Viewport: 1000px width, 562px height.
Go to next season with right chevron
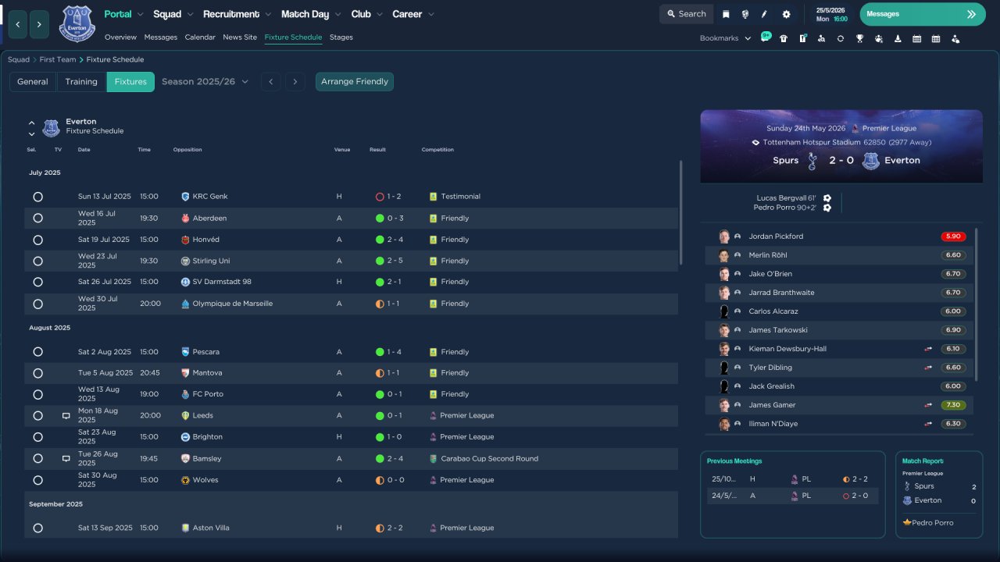pyautogui.click(x=295, y=81)
